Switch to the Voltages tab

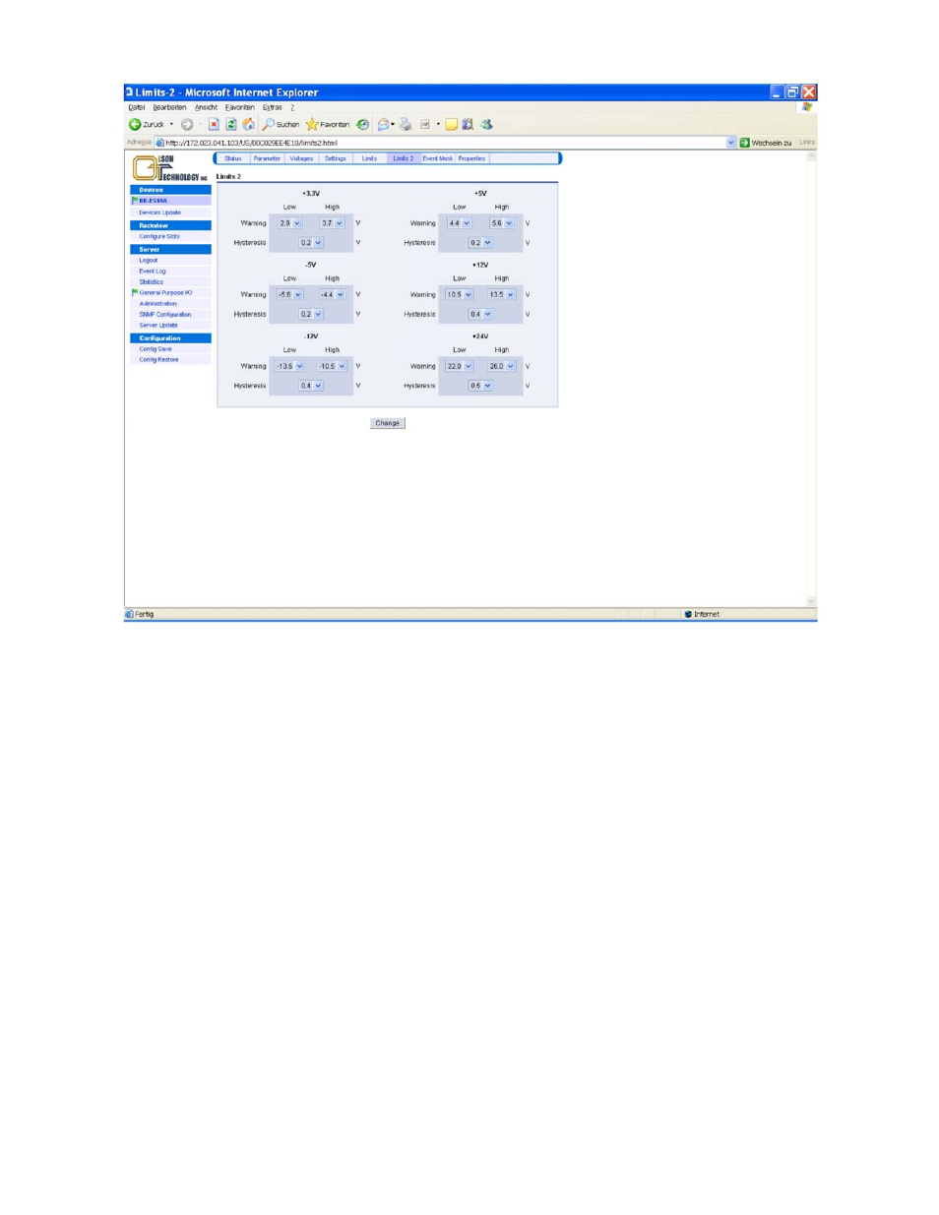click(x=301, y=158)
